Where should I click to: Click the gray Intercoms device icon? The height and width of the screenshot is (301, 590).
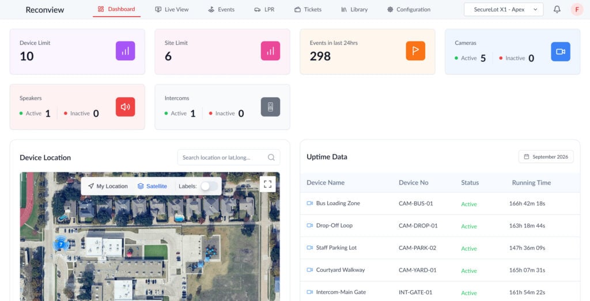tap(271, 107)
